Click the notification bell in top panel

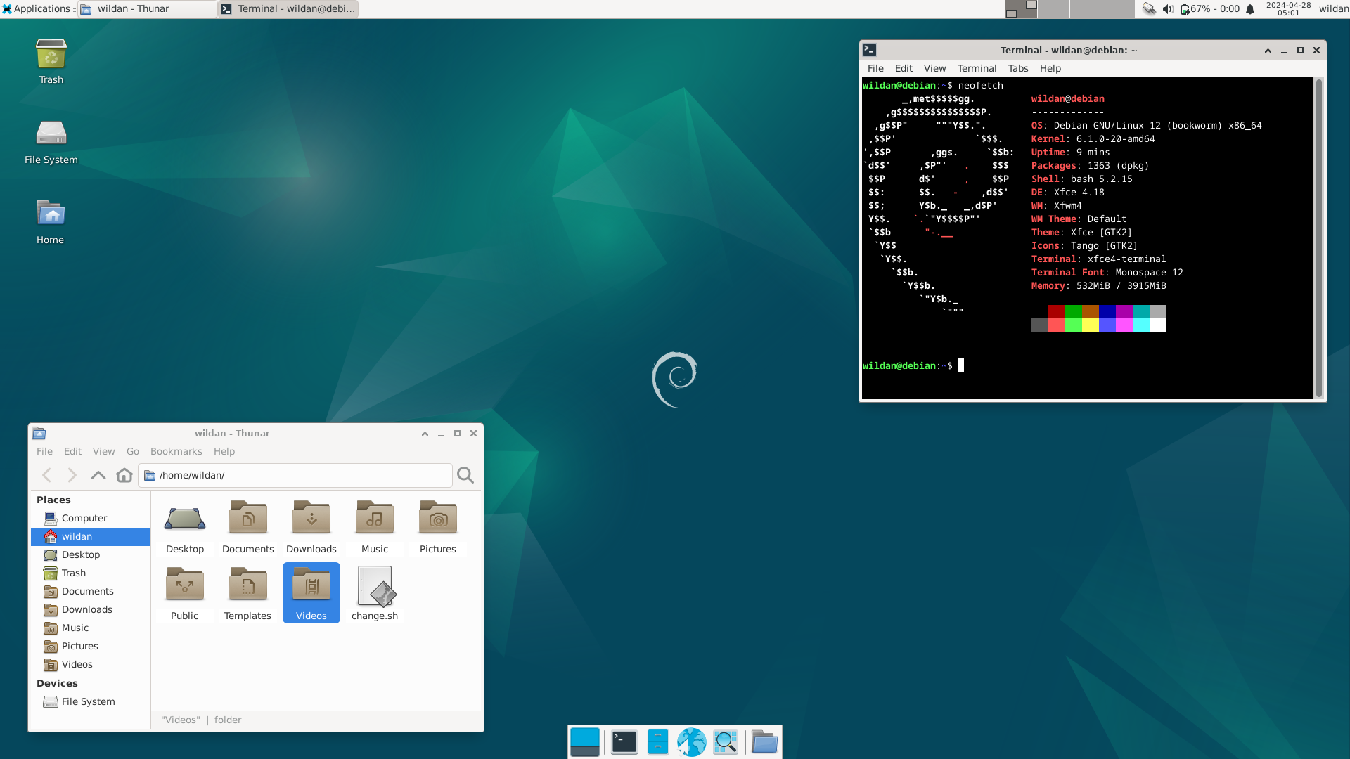click(x=1250, y=9)
